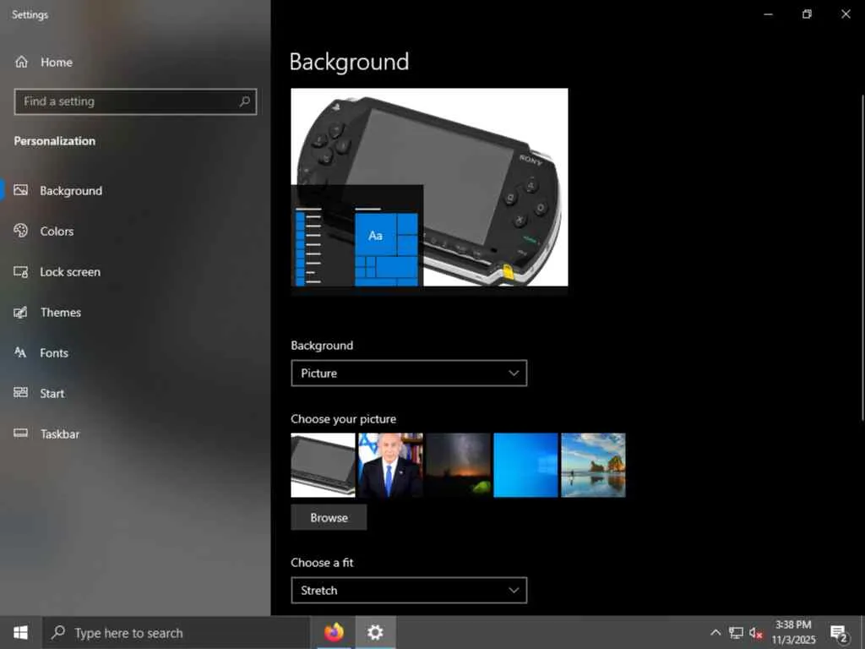The image size is (865, 649).
Task: Click the Themes brush icon
Action: [x=20, y=313]
